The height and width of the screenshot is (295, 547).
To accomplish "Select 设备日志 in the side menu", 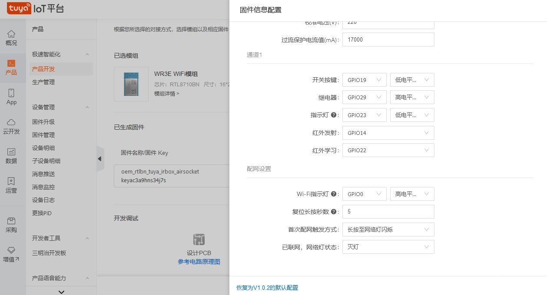I will coord(43,200).
